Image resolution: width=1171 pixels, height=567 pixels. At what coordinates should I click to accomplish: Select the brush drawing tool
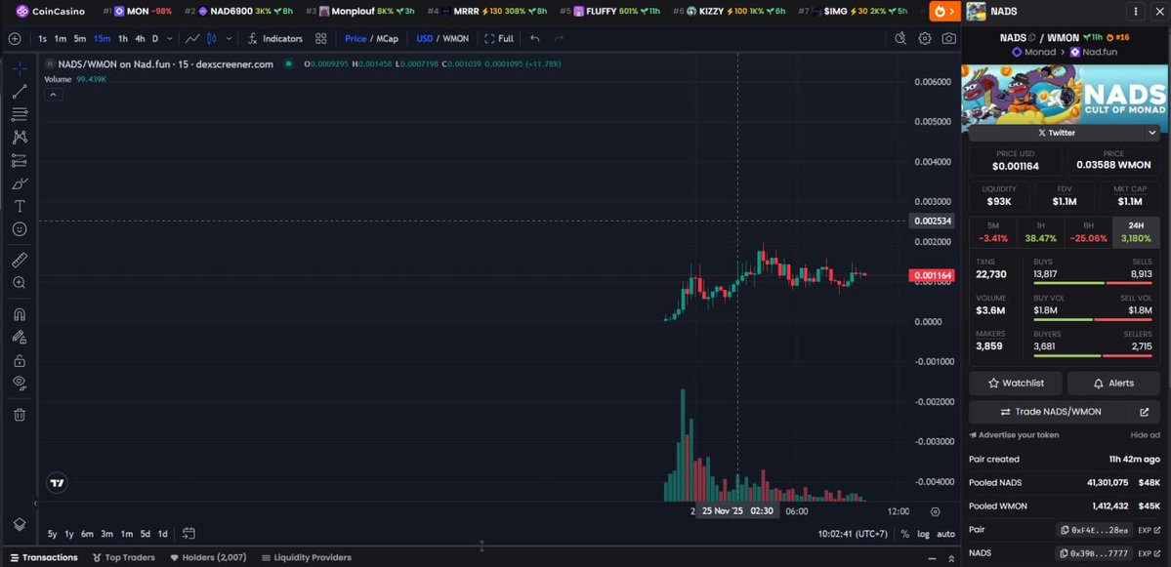[x=21, y=183]
